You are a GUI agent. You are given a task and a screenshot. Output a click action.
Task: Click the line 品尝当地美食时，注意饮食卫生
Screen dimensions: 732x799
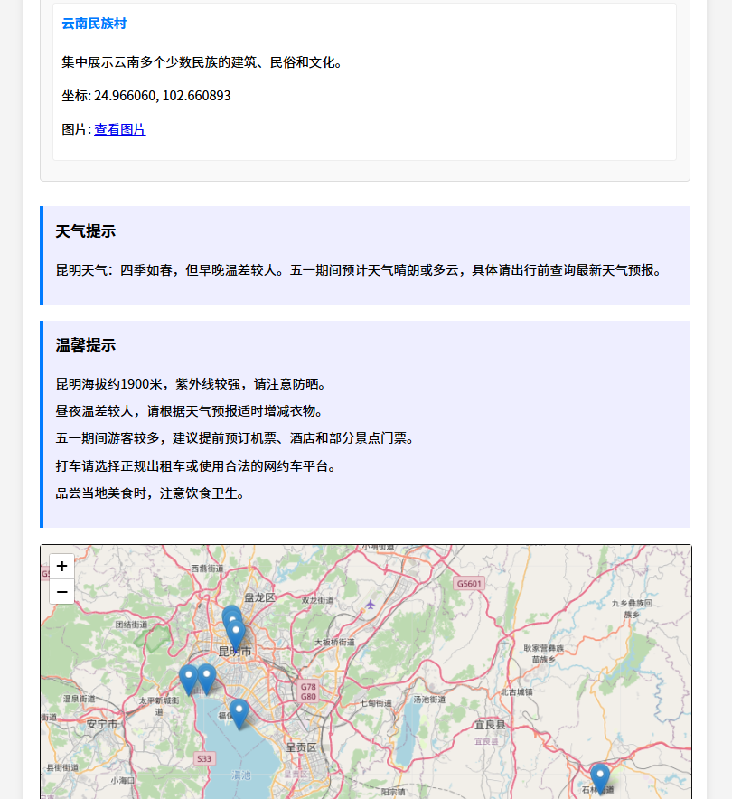point(150,493)
